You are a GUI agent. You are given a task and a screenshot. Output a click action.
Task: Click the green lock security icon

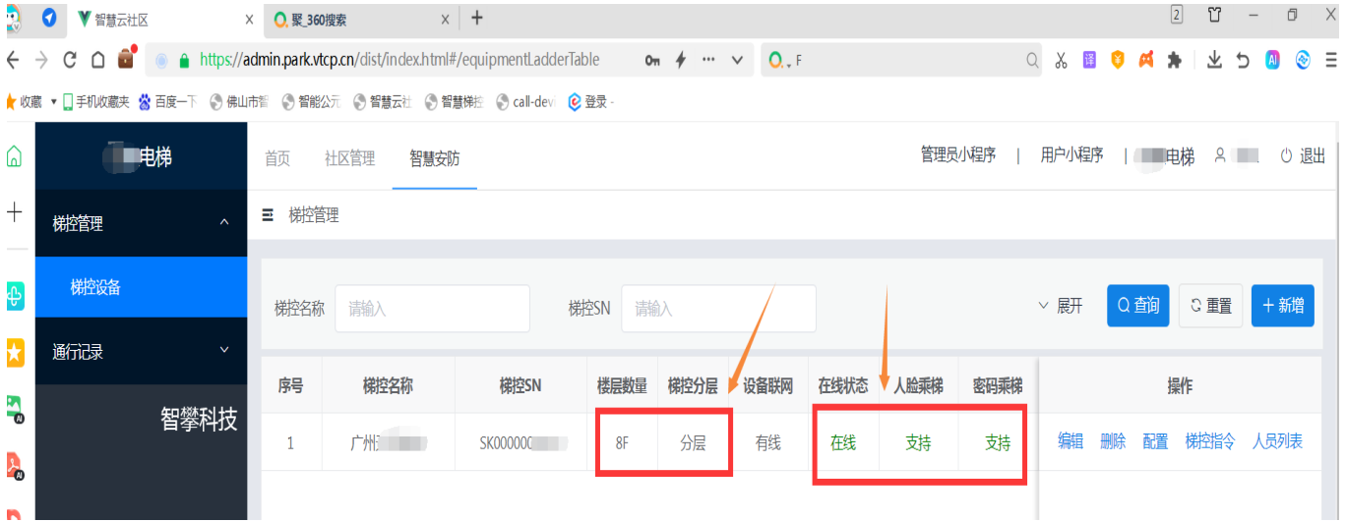pos(183,60)
